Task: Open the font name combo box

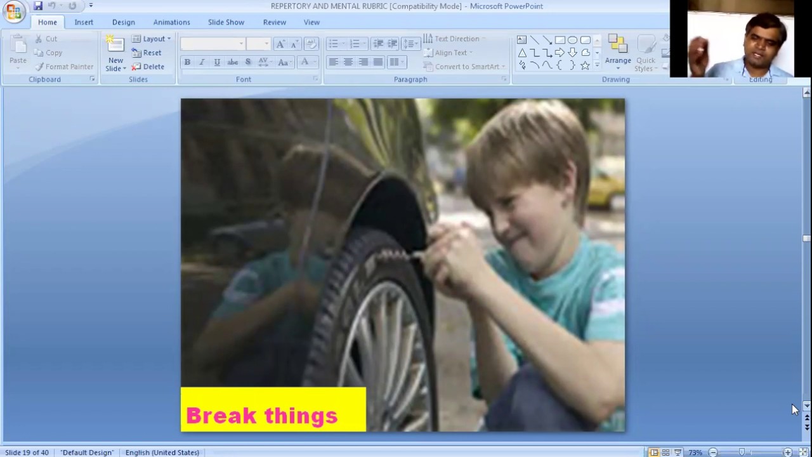Action: pyautogui.click(x=213, y=44)
